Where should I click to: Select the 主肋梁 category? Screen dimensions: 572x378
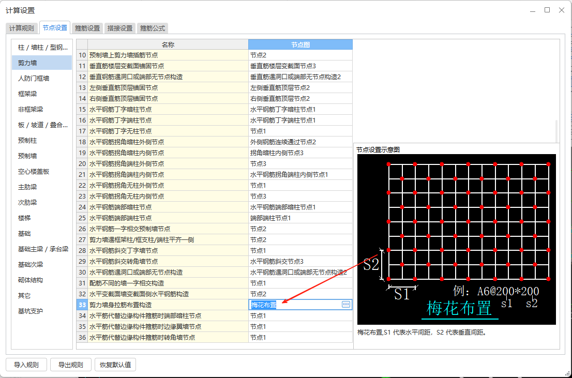pos(42,187)
